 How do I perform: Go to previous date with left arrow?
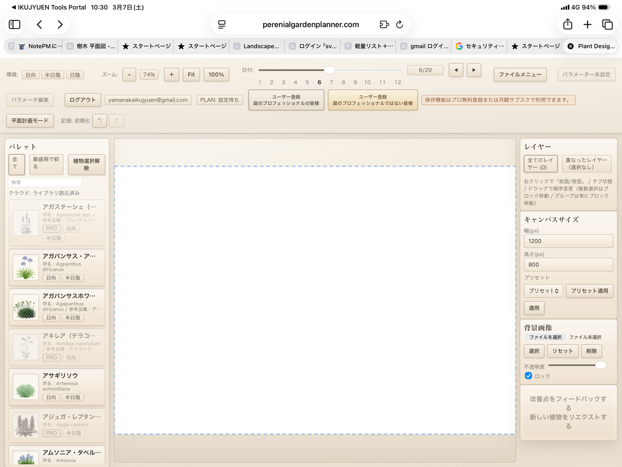click(456, 70)
